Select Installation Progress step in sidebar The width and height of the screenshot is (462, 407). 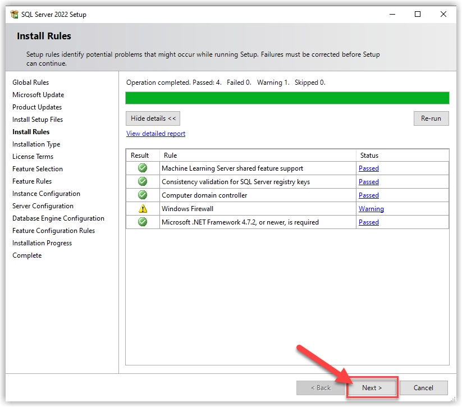pos(42,243)
